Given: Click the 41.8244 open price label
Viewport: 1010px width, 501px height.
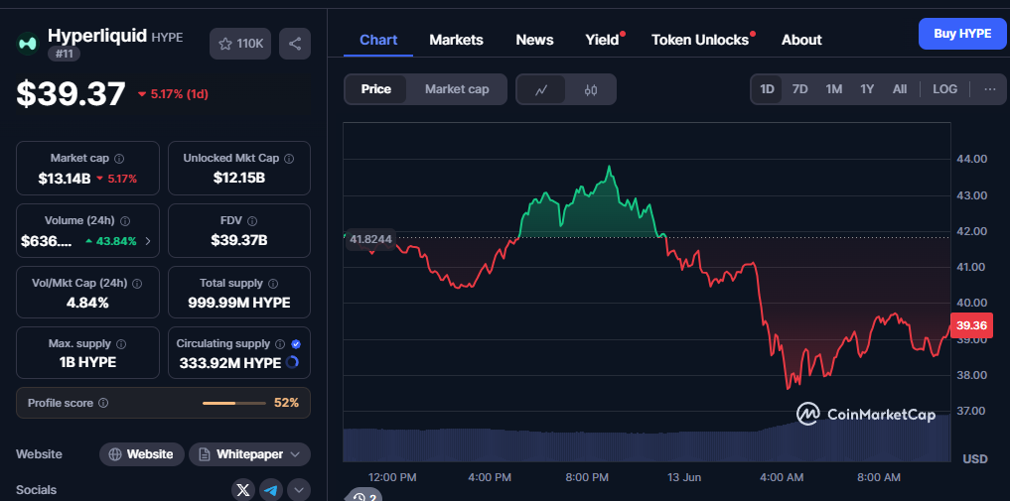Looking at the screenshot, I should pyautogui.click(x=370, y=239).
